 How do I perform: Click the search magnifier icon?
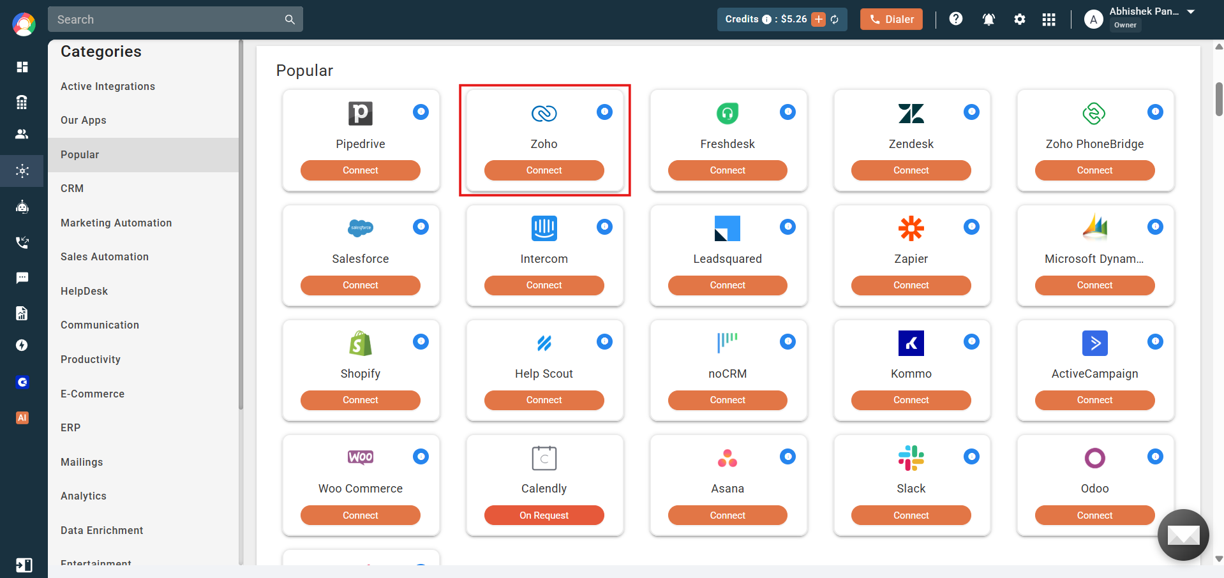pyautogui.click(x=290, y=19)
